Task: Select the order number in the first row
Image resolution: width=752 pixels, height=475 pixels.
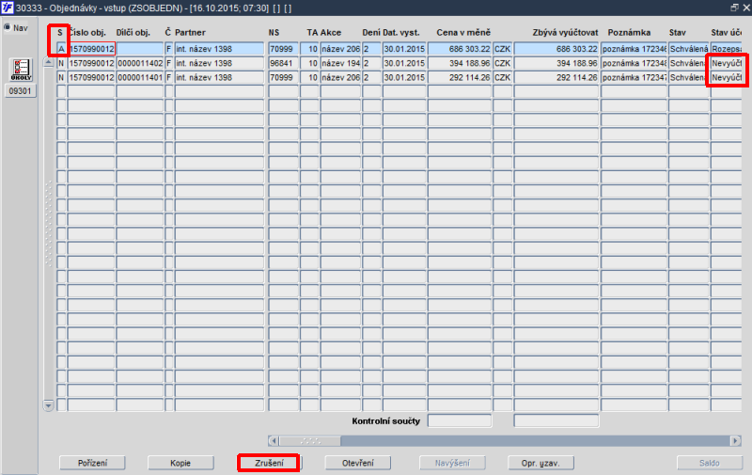Action: point(91,49)
